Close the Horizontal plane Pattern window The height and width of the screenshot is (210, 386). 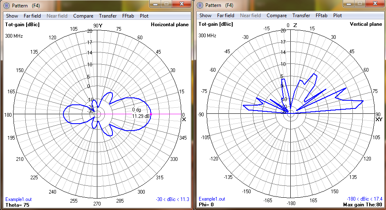(x=182, y=4)
